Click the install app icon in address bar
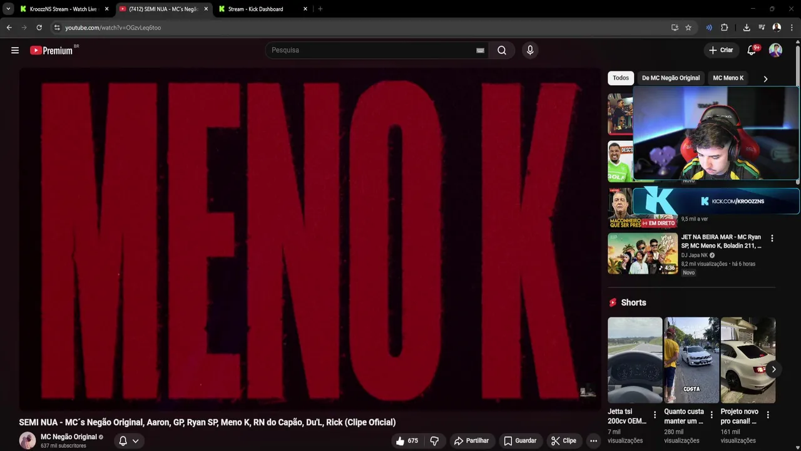The width and height of the screenshot is (801, 451). pos(675,28)
